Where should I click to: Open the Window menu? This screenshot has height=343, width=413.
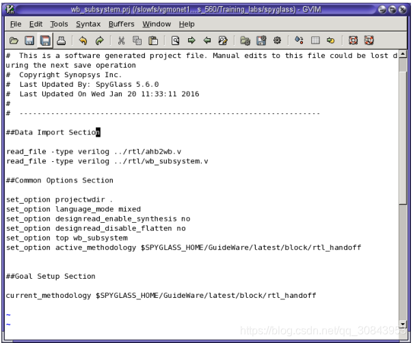(157, 24)
